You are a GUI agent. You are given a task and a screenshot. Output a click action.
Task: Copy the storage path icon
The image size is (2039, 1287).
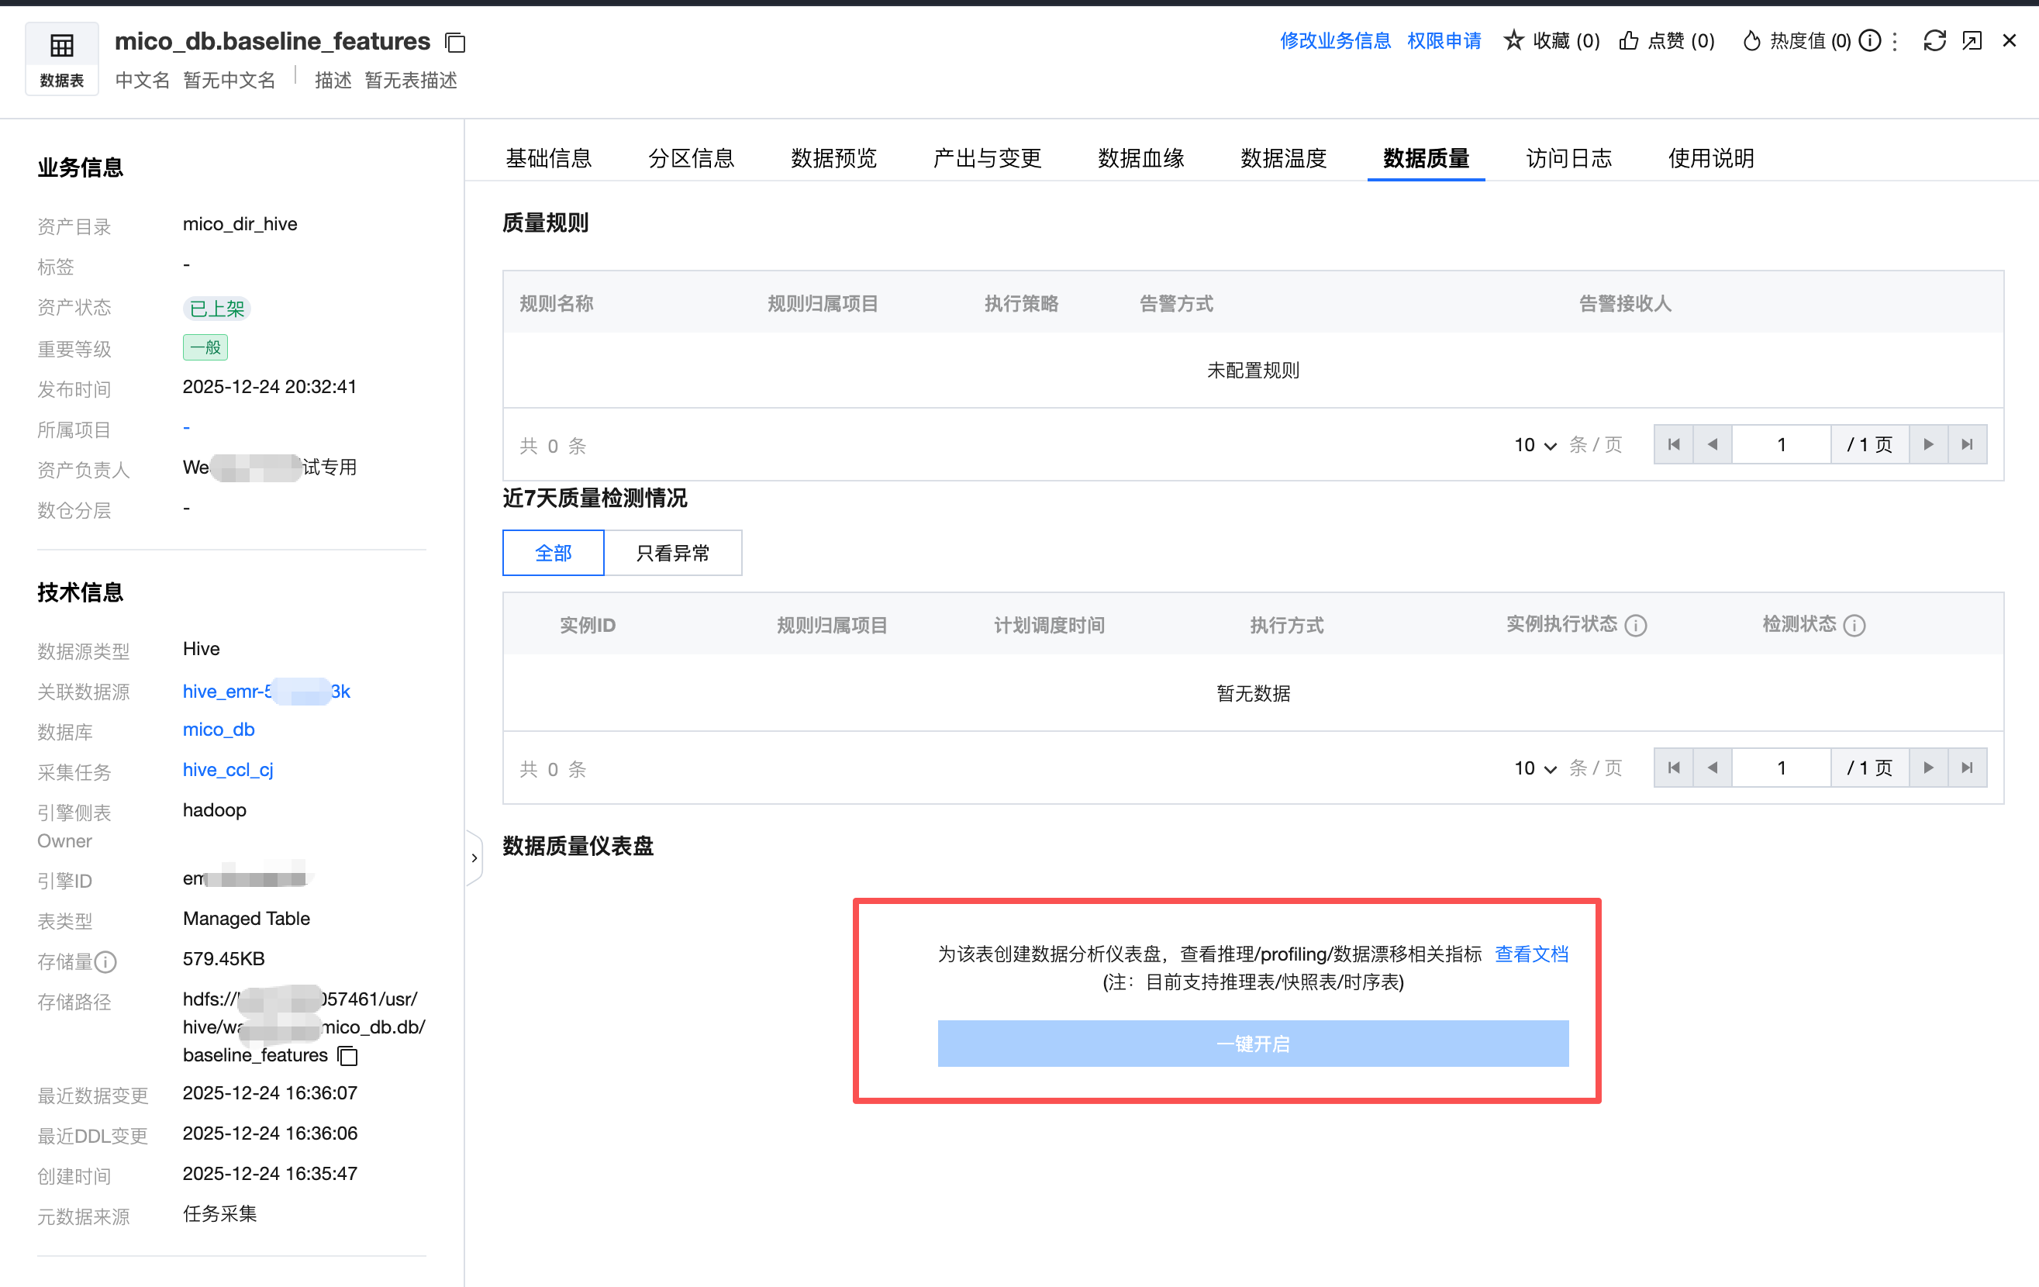click(x=348, y=1056)
